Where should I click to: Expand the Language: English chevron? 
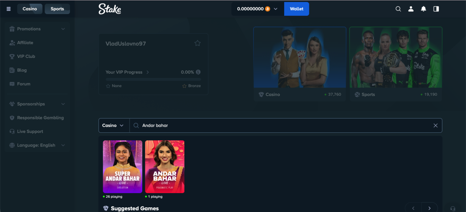click(63, 145)
